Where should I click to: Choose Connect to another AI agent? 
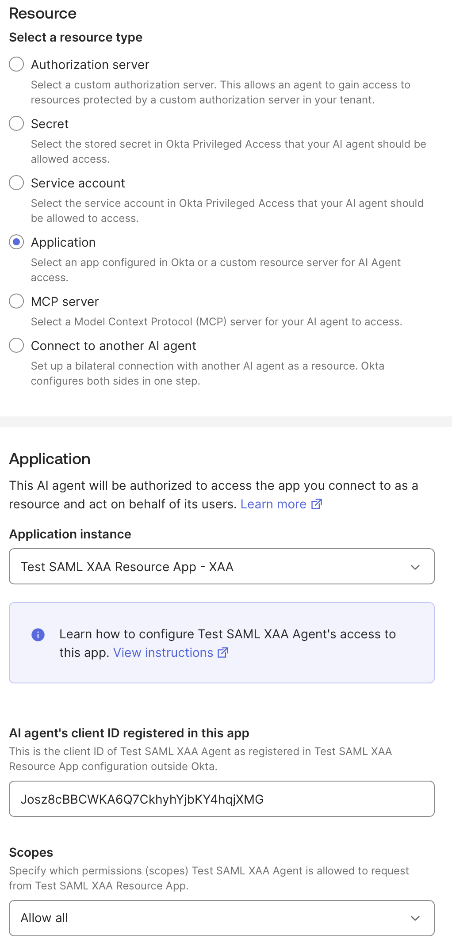point(16,345)
